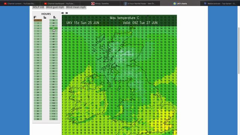Select forecast hour 38
This screenshot has width=240, height=135.
pyautogui.click(x=38, y=119)
